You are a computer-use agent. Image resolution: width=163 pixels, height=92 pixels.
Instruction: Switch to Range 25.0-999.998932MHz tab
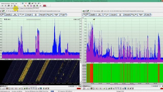click(x=26, y=8)
